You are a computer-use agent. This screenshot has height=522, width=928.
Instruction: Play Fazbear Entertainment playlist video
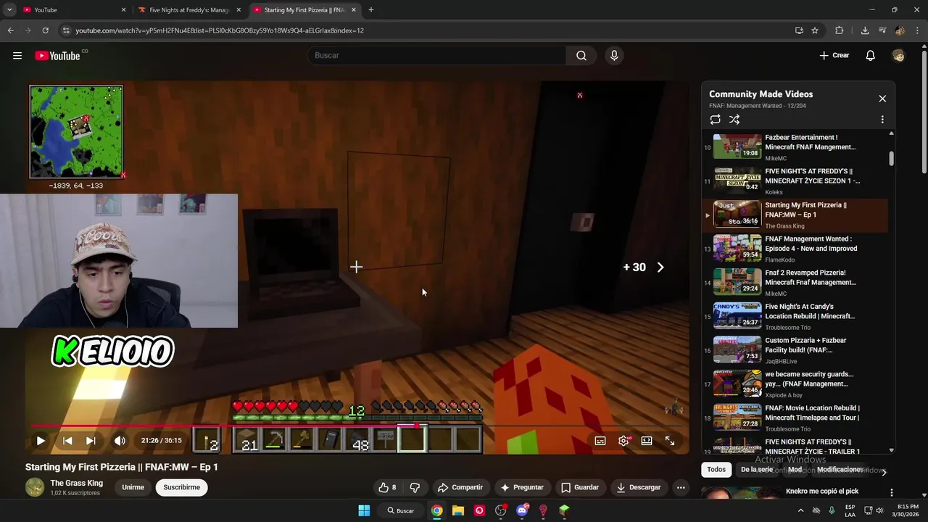(x=795, y=147)
